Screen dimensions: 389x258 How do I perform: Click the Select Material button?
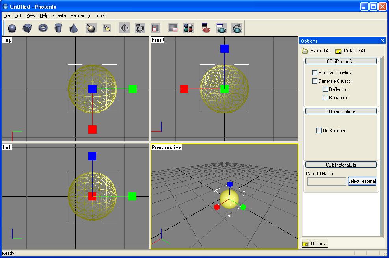362,181
